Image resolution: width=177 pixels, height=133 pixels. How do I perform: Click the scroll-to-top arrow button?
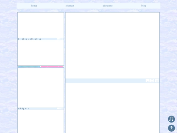coord(171,128)
